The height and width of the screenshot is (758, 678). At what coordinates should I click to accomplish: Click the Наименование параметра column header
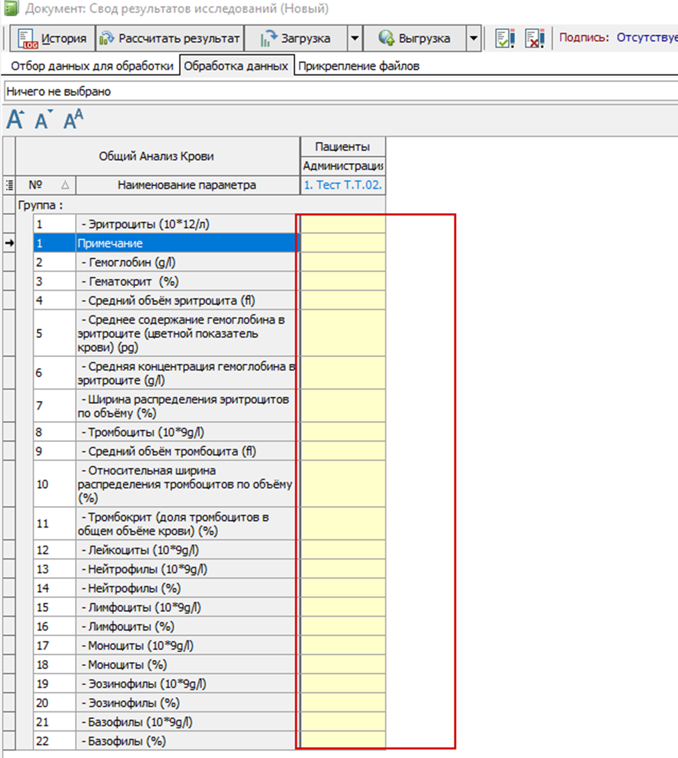pos(188,185)
